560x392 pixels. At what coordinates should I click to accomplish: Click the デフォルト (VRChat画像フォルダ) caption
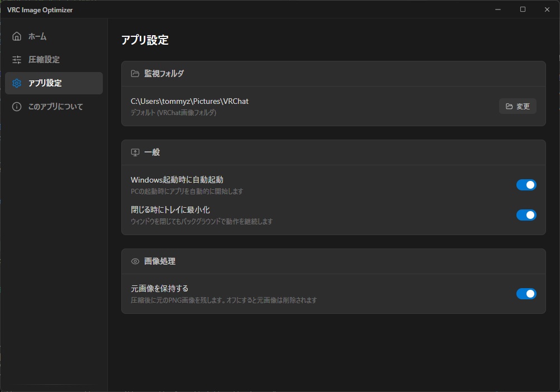(x=174, y=113)
